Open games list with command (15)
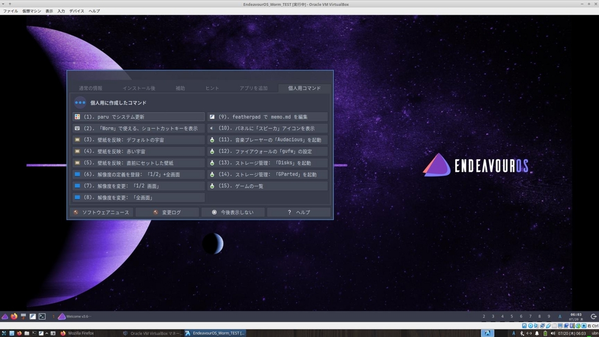599x337 pixels. tap(268, 186)
